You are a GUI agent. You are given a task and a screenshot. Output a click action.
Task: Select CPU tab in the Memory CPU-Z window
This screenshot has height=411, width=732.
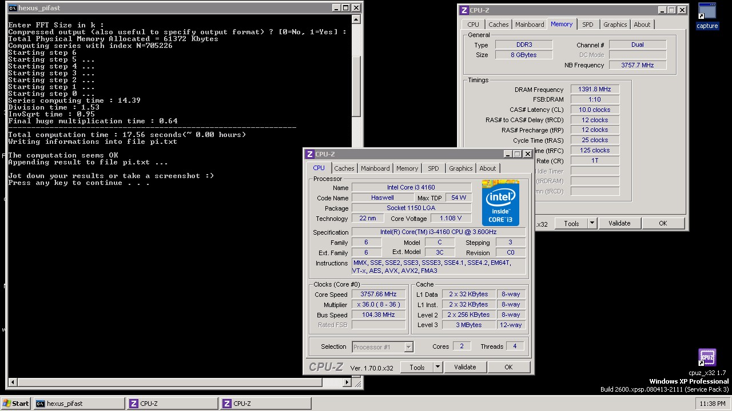coord(474,25)
